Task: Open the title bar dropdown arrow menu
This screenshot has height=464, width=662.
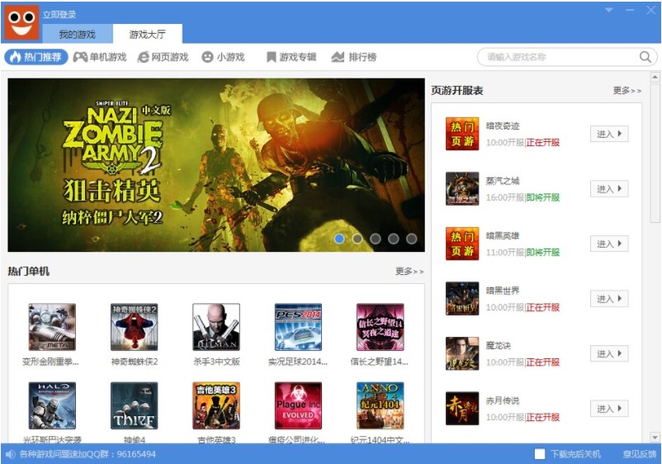Action: [x=609, y=10]
